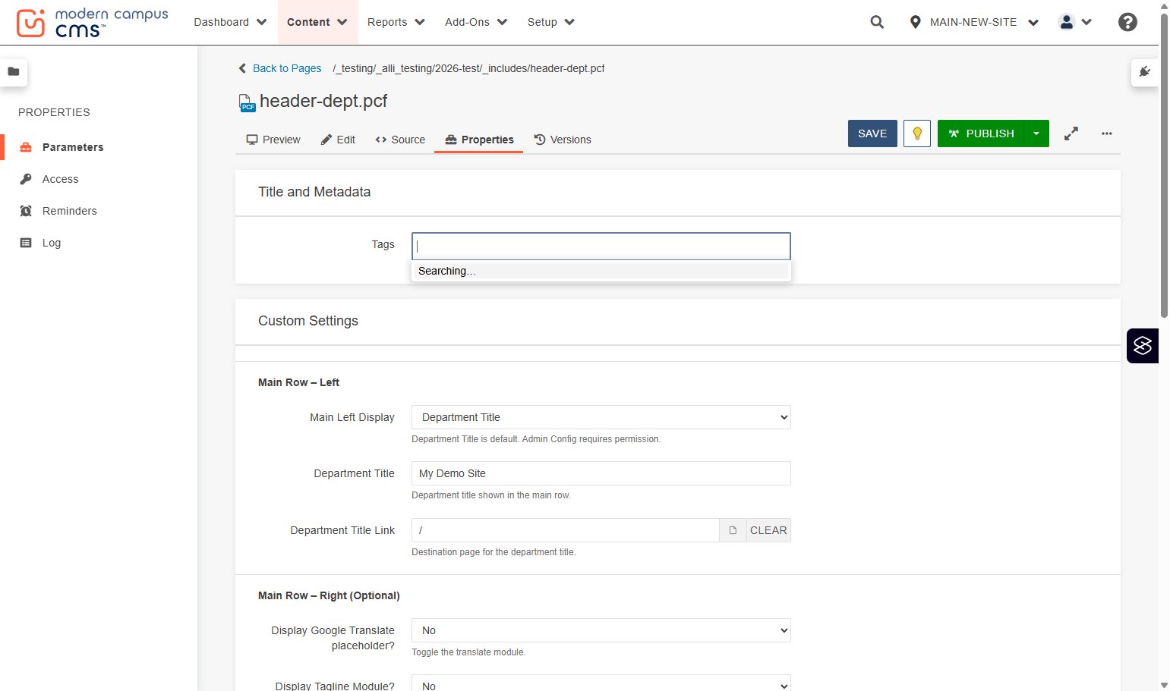Viewport: 1170px width, 691px height.
Task: Clear the Department Title Link field
Action: coord(768,530)
